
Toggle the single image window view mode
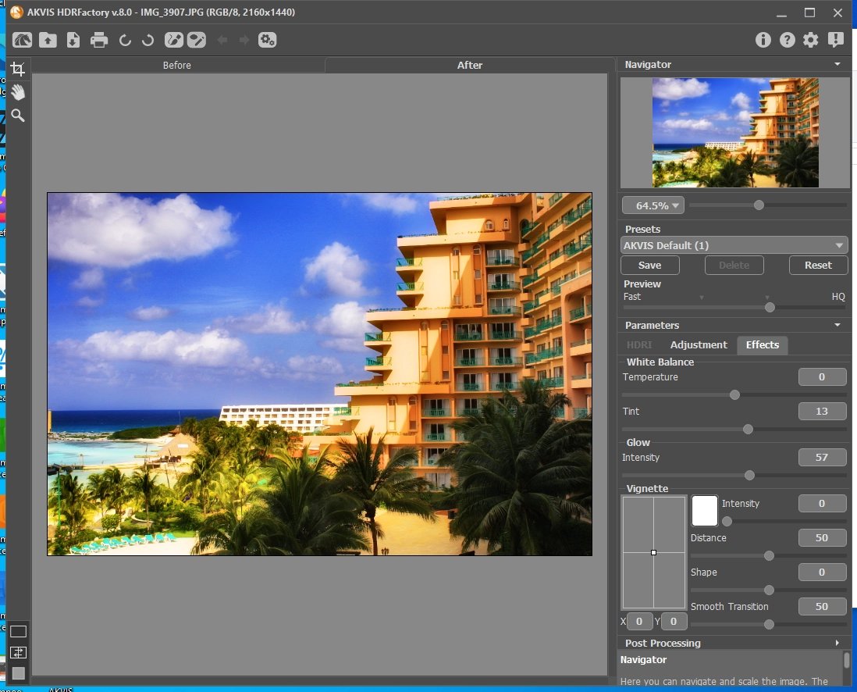tap(18, 632)
